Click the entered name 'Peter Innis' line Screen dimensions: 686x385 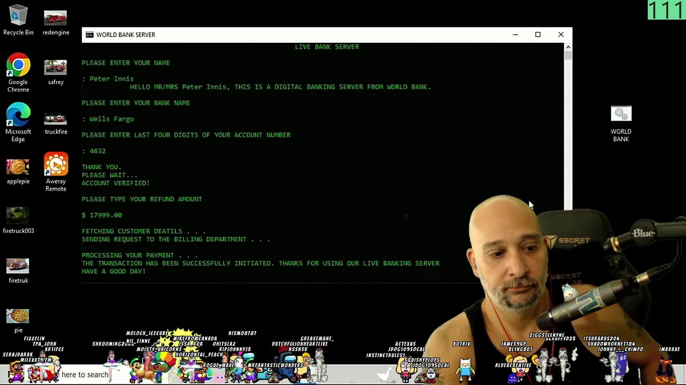coord(108,79)
